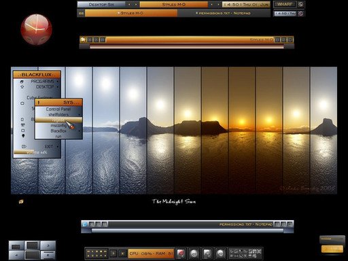This screenshot has height=261, width=348.
Task: Select Styles M-O task in taskbar
Action: pos(131,13)
